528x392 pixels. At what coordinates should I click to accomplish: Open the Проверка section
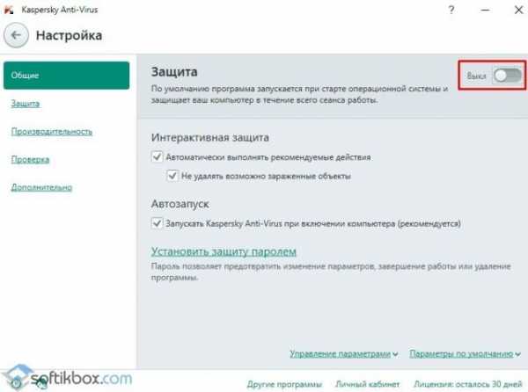pyautogui.click(x=30, y=159)
